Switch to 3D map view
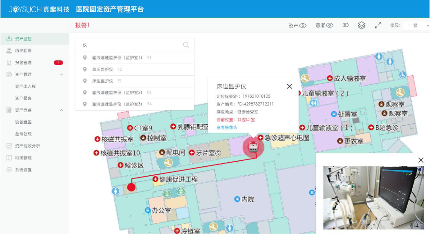430x236 pixels. pyautogui.click(x=345, y=25)
